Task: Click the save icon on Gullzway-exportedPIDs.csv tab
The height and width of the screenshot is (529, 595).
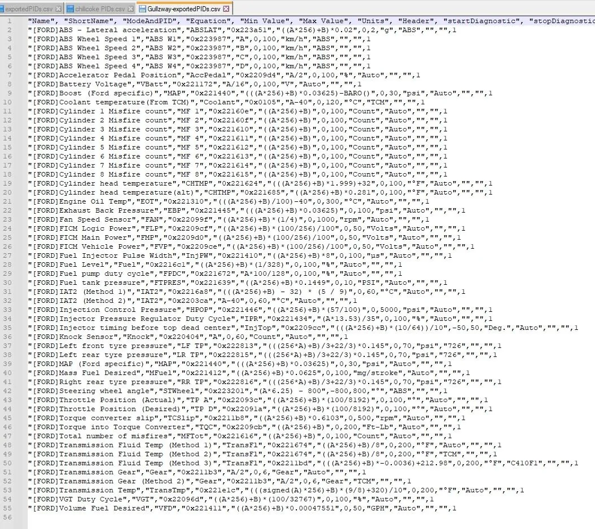Action: point(142,8)
